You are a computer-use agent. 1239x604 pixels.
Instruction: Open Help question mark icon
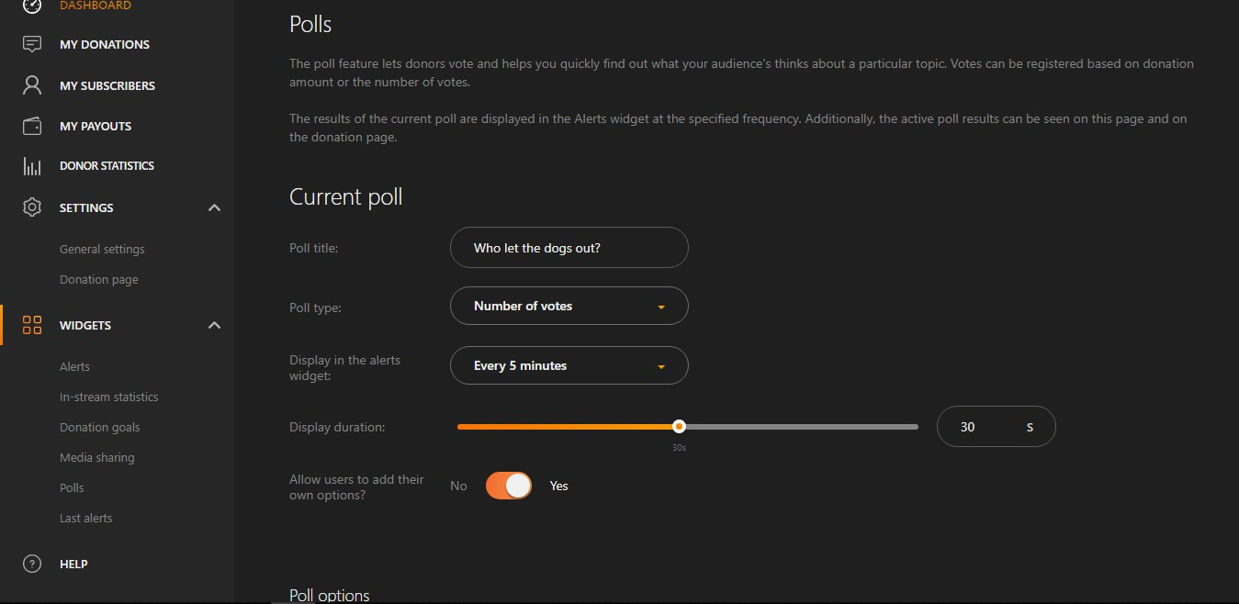pyautogui.click(x=32, y=564)
